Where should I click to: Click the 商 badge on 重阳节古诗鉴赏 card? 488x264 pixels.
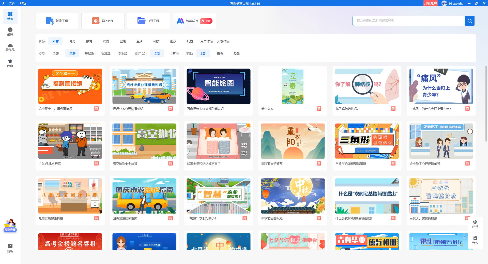point(319,163)
